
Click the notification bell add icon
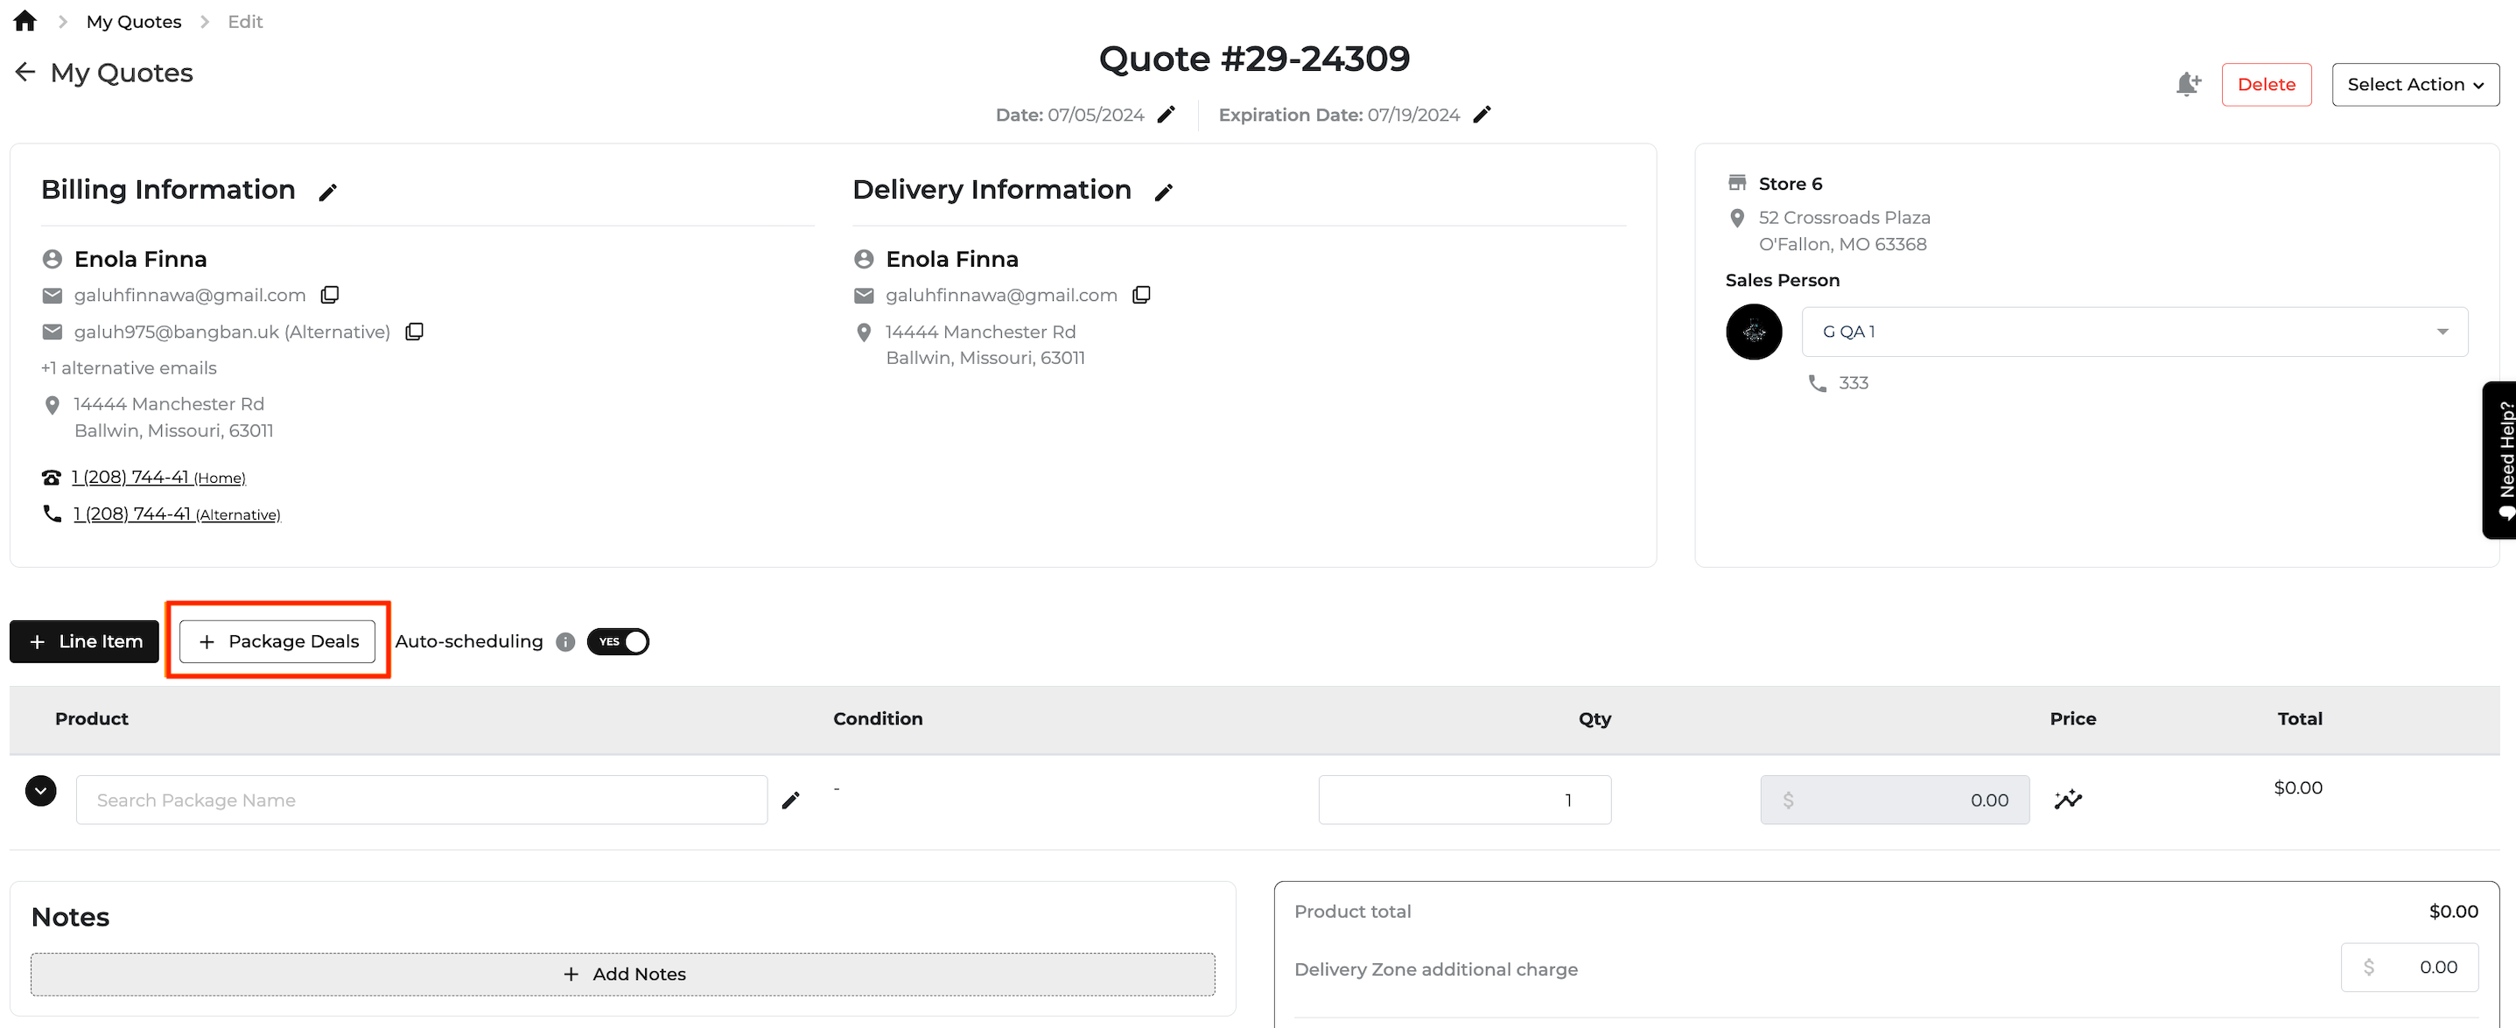pyautogui.click(x=2187, y=84)
